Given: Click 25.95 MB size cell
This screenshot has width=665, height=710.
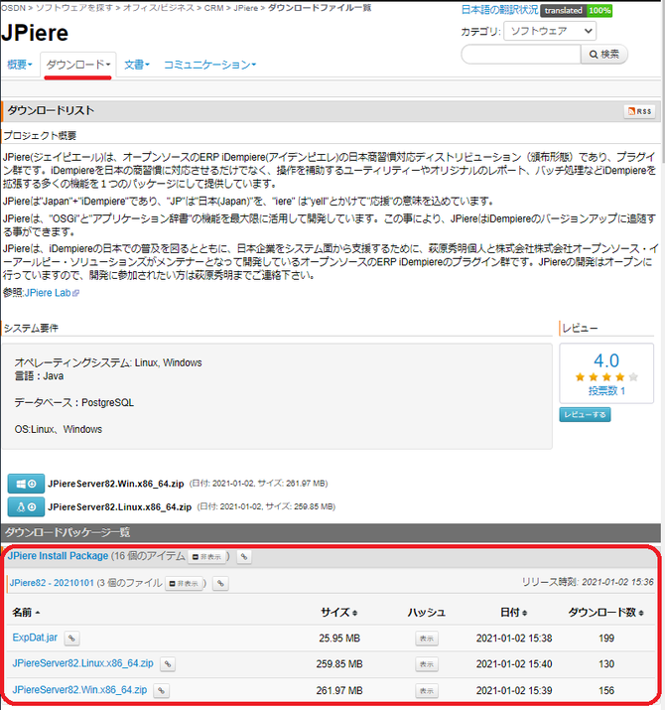Looking at the screenshot, I should click(339, 638).
